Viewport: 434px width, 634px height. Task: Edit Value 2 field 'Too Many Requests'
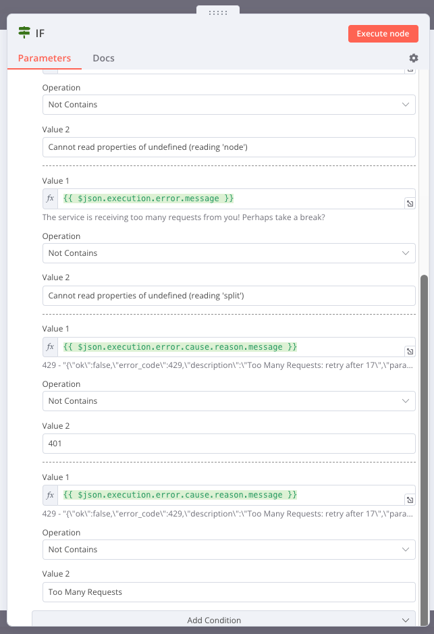point(229,592)
